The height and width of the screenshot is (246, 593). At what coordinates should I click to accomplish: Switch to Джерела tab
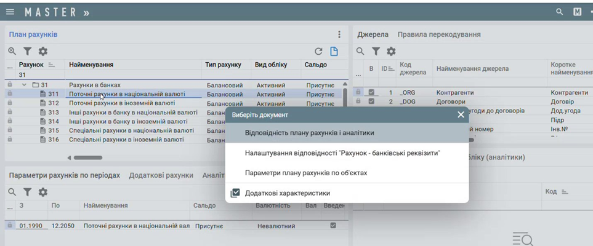tap(373, 34)
